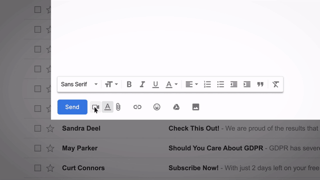Remove formatting with the crossed-T icon

275,84
